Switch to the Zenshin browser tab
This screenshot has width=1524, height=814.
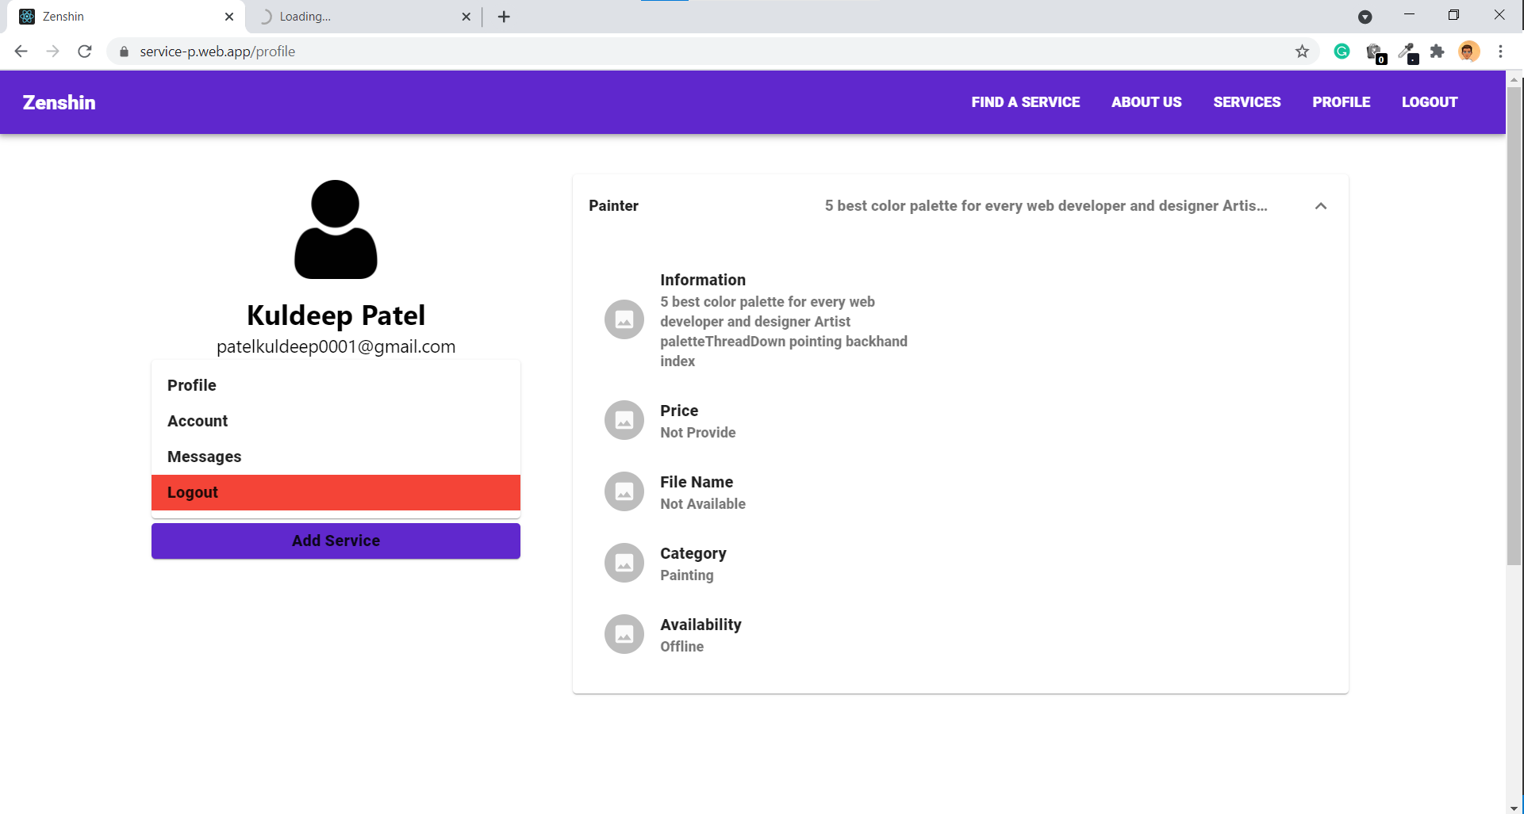[125, 17]
